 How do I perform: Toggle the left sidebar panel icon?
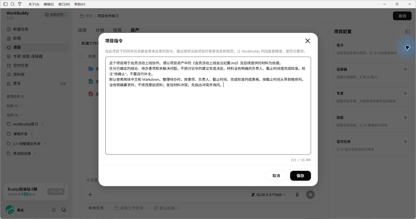point(5,4)
